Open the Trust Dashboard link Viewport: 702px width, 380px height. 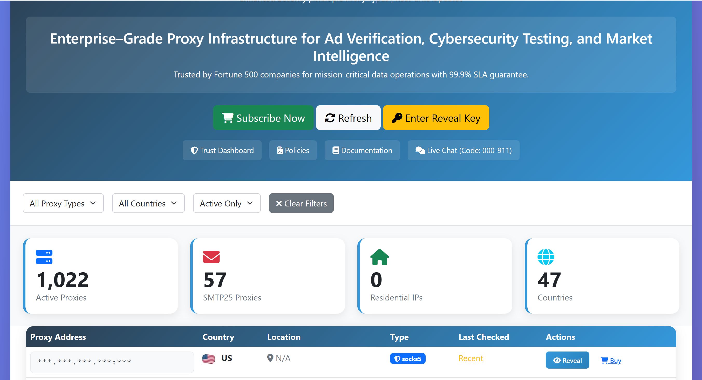222,150
